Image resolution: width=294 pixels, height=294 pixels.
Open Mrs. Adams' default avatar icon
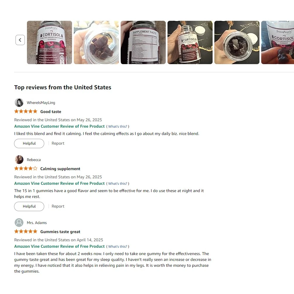19,223
